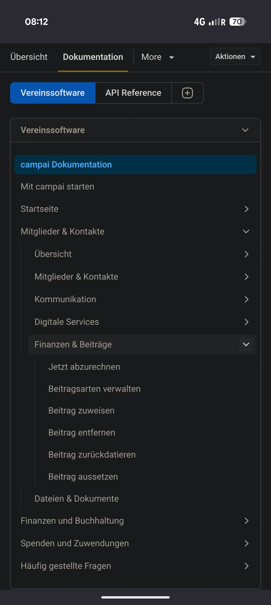Collapse the Finanzen & Beiträge chevron
Screen dimensions: 271x605
pos(246,345)
